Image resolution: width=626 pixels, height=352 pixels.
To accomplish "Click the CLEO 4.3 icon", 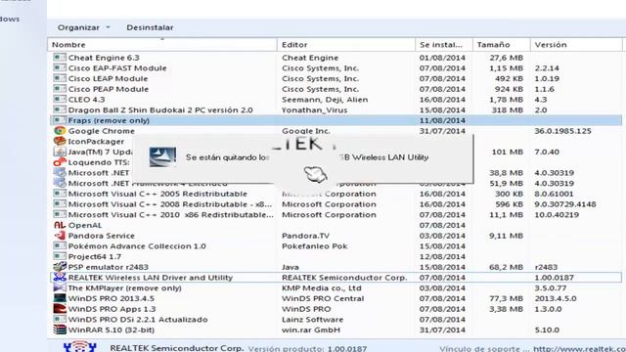I will (x=60, y=99).
